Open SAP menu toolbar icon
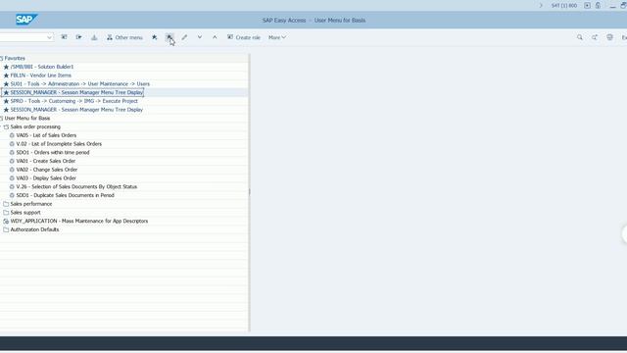627x353 pixels. 79,37
